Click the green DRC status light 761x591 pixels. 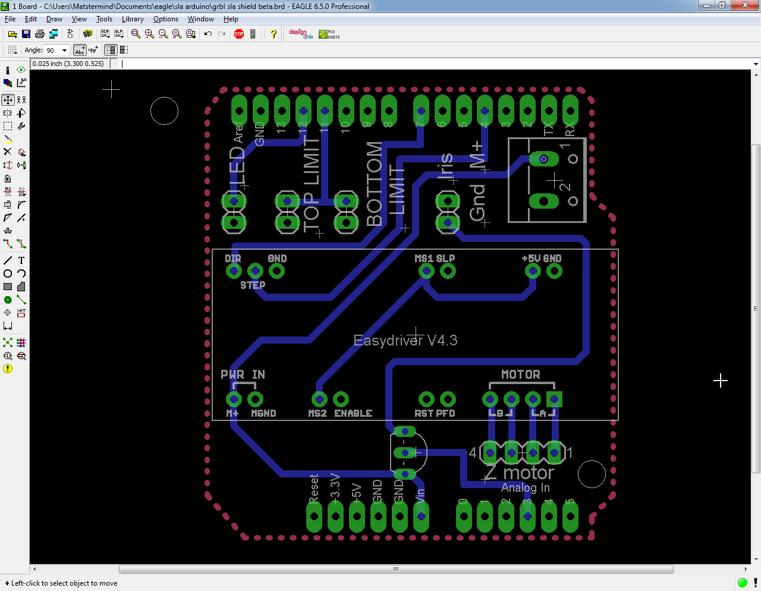coord(742,583)
